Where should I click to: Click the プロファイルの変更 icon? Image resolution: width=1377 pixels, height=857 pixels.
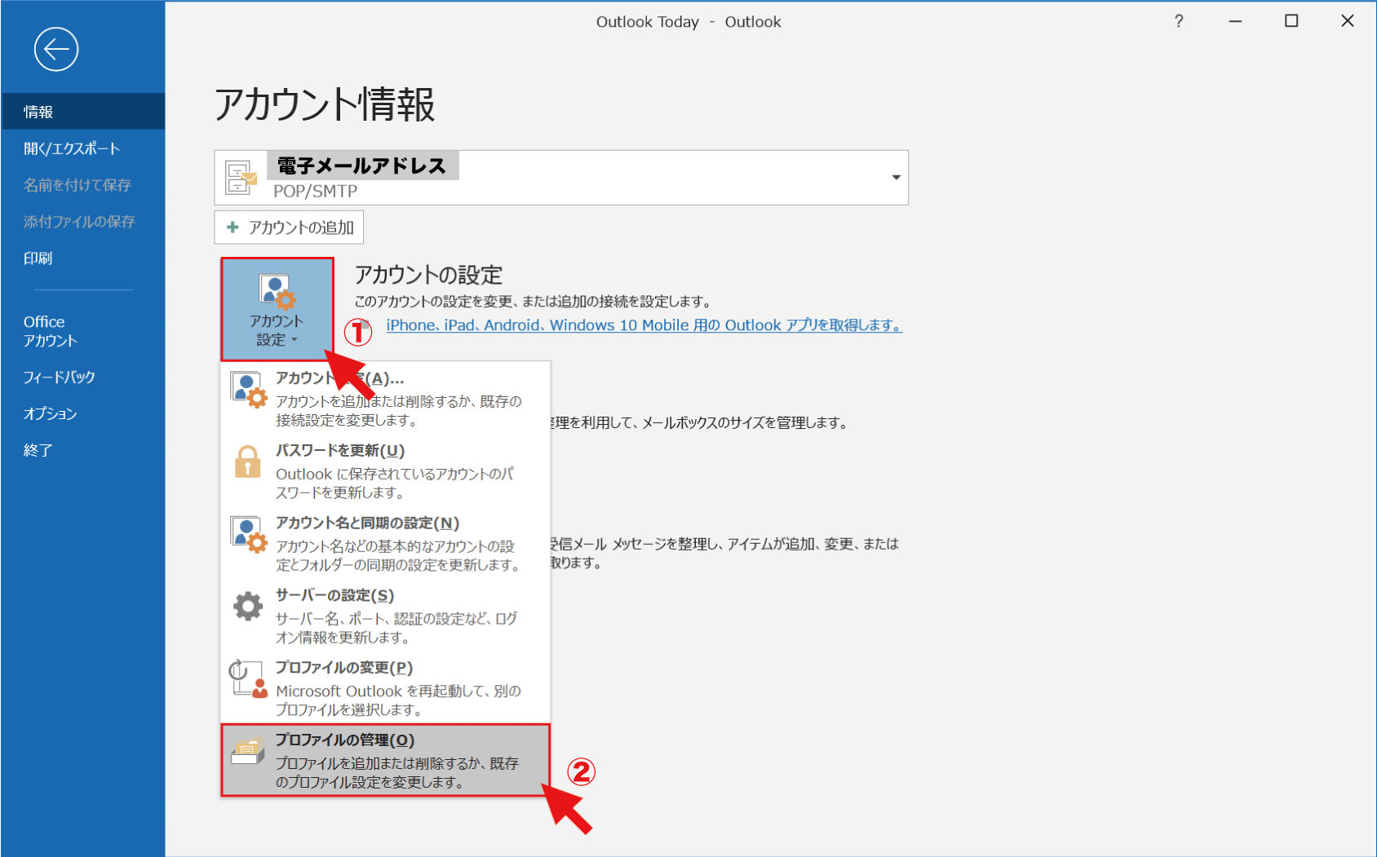(x=247, y=678)
